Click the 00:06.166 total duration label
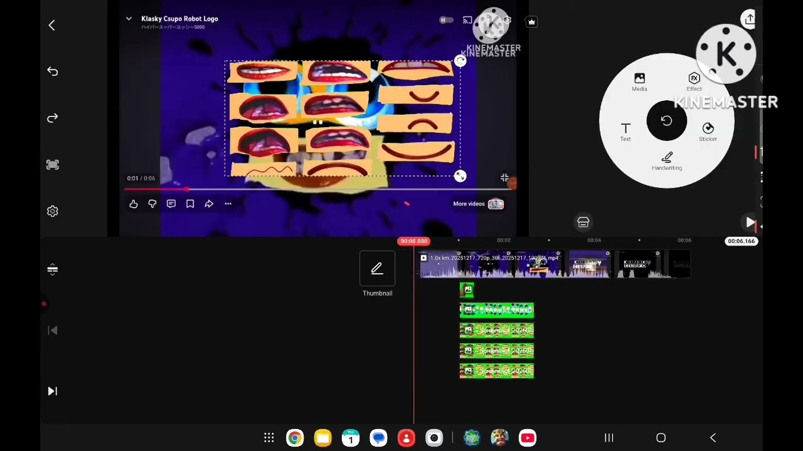The height and width of the screenshot is (451, 803). [741, 241]
